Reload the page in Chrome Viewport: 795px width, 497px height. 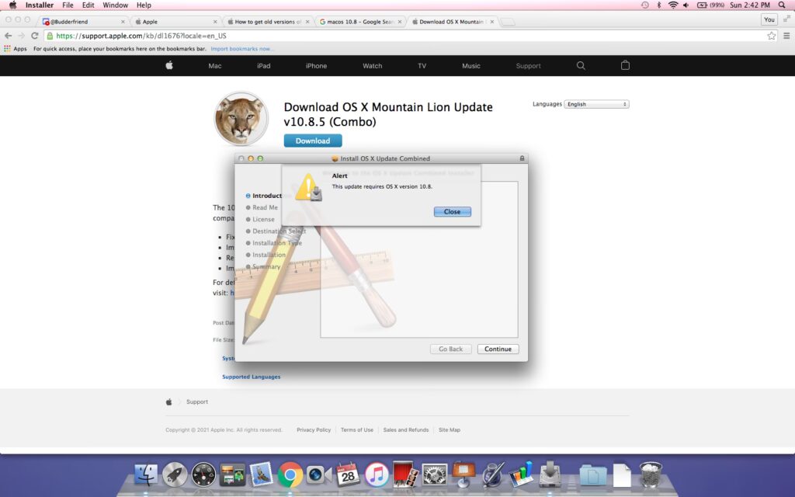pos(34,36)
